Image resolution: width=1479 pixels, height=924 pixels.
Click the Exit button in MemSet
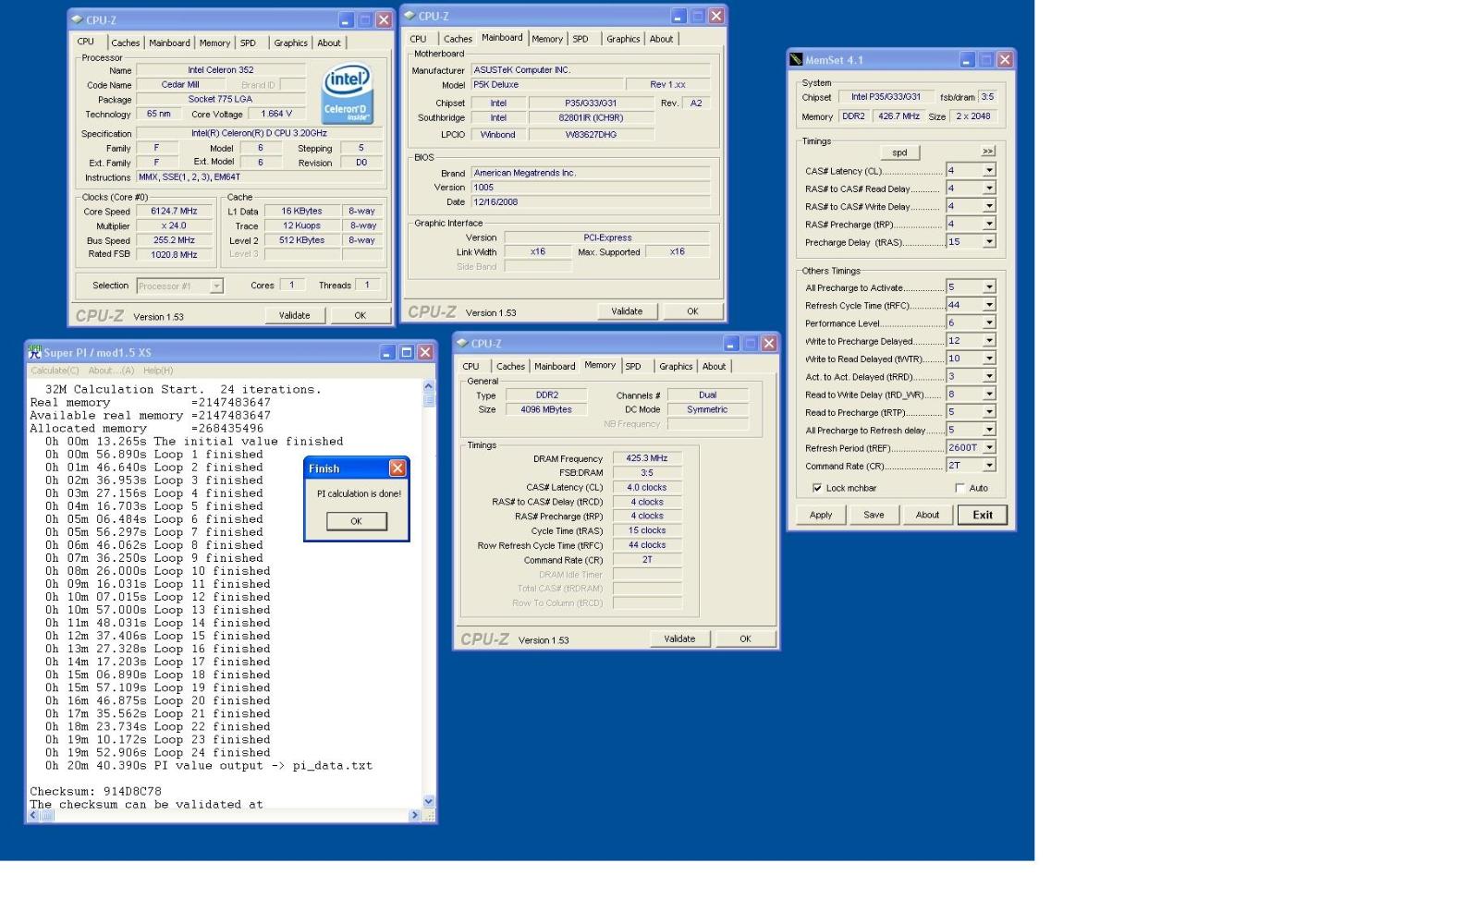pyautogui.click(x=983, y=515)
